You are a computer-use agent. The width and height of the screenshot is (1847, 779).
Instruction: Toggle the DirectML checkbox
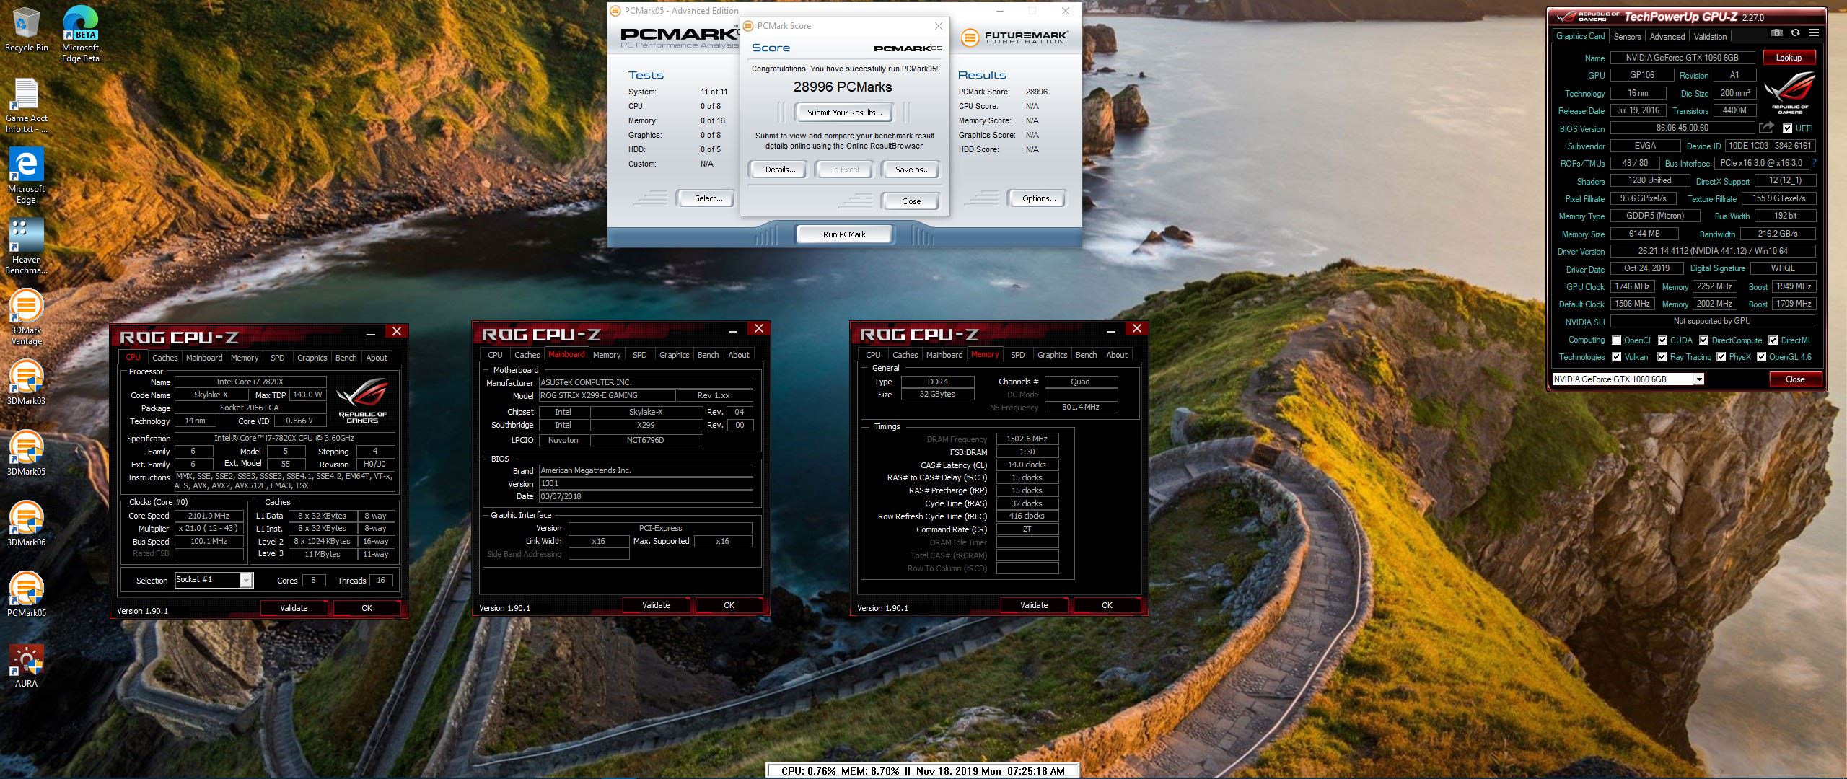(1773, 340)
